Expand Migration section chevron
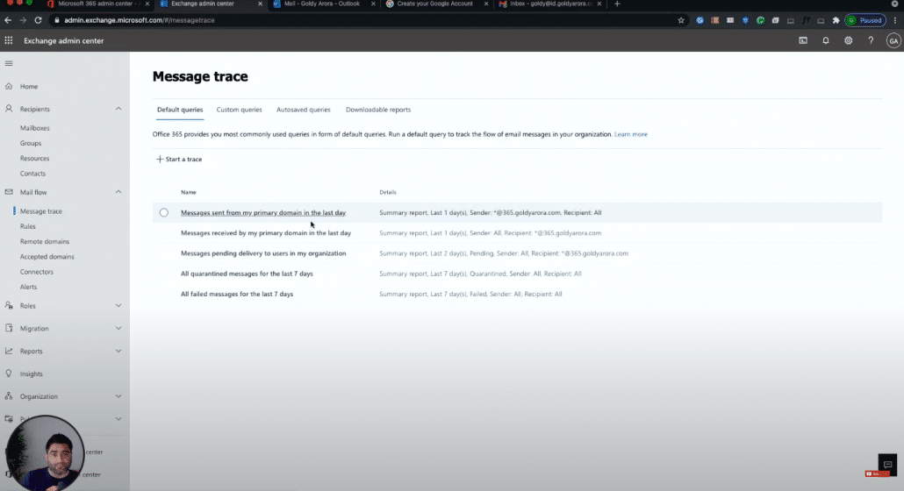904x491 pixels. pyautogui.click(x=118, y=328)
